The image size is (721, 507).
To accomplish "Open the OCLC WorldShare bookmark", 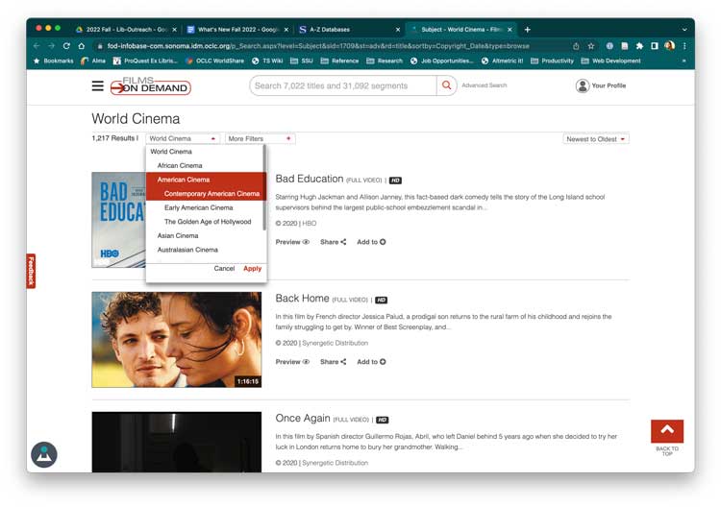I will coord(214,60).
